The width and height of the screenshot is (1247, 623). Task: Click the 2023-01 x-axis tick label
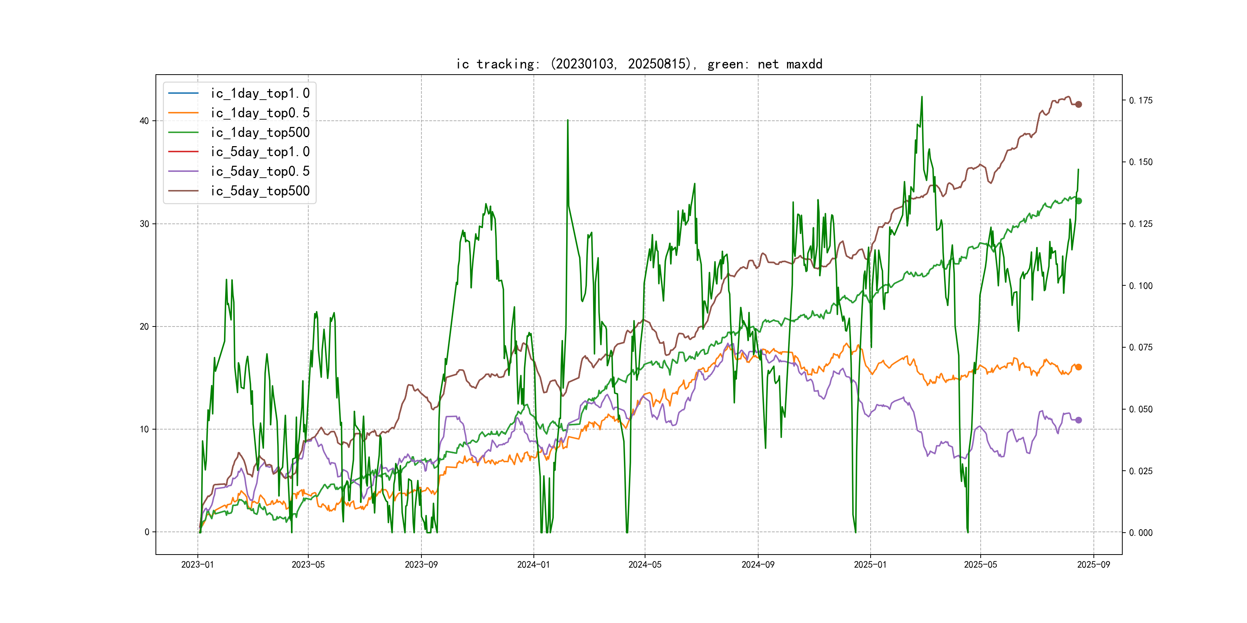[197, 565]
